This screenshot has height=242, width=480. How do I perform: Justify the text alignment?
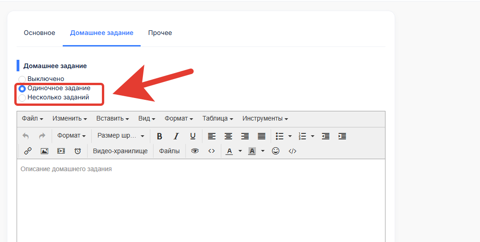(x=261, y=136)
